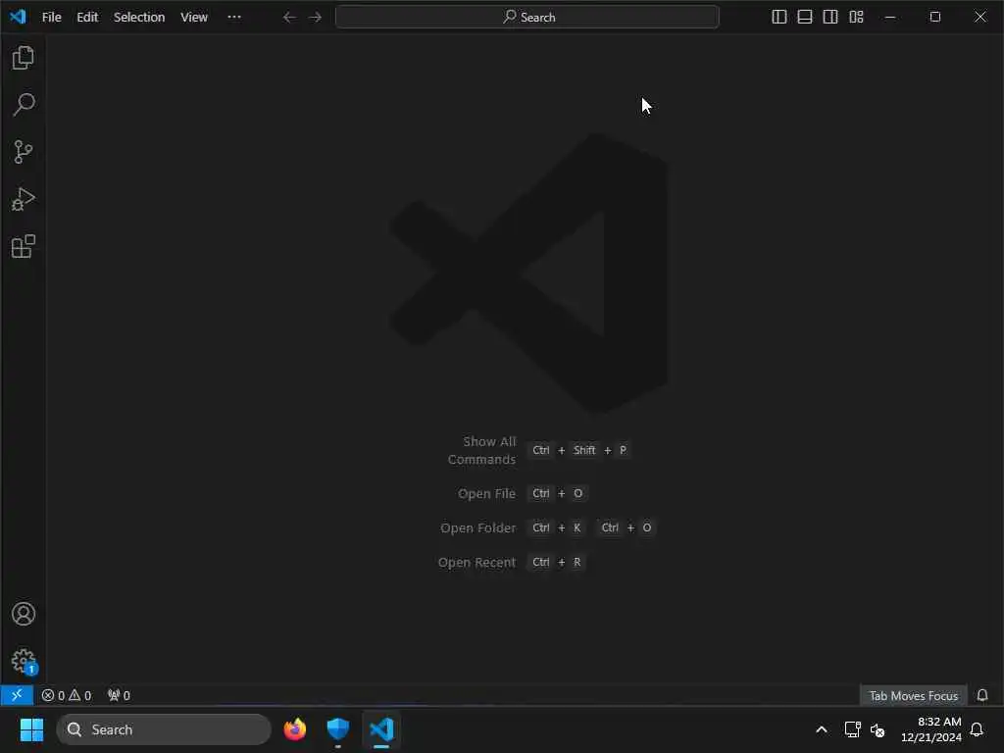1004x753 pixels.
Task: Toggle the secondary side bar layout icon
Action: pyautogui.click(x=830, y=18)
